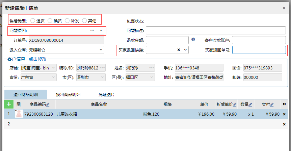Screen dimensions: 291x151
Task: Select the 退货 after-sale type
Action: [x=33, y=21]
